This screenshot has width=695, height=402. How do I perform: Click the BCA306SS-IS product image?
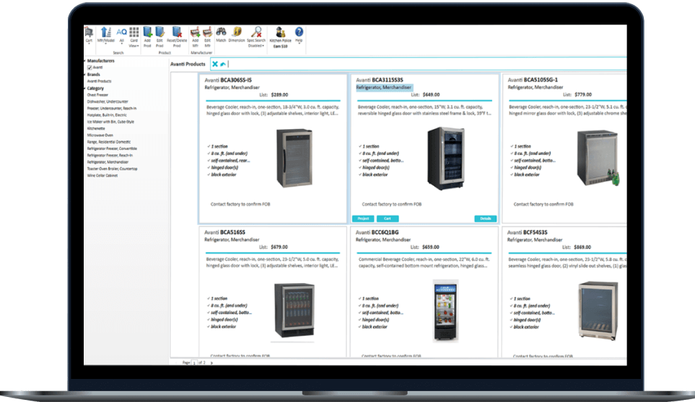tap(294, 158)
